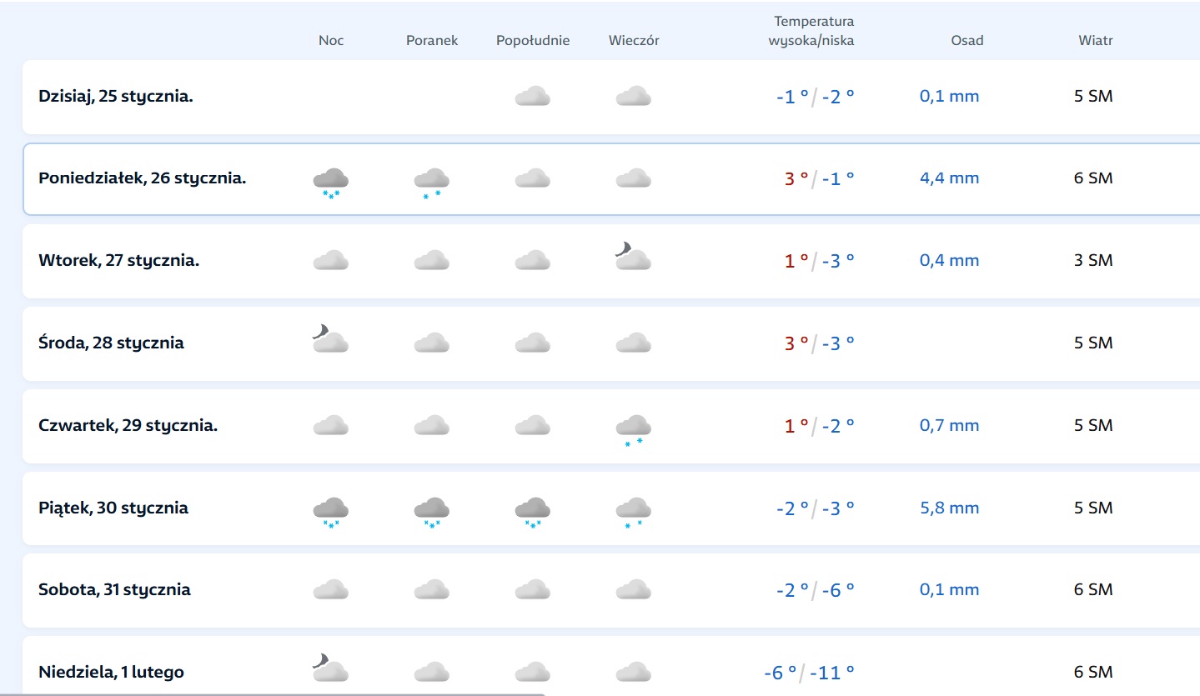Click Friday afternoon heavy snow icon
Screen dimensions: 1200x696
pos(532,511)
